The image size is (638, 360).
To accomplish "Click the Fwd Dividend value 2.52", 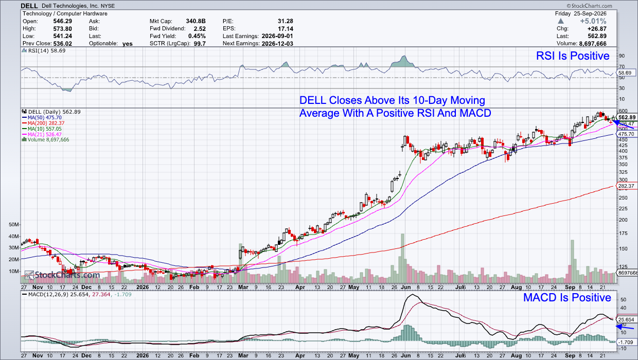I will (x=199, y=29).
